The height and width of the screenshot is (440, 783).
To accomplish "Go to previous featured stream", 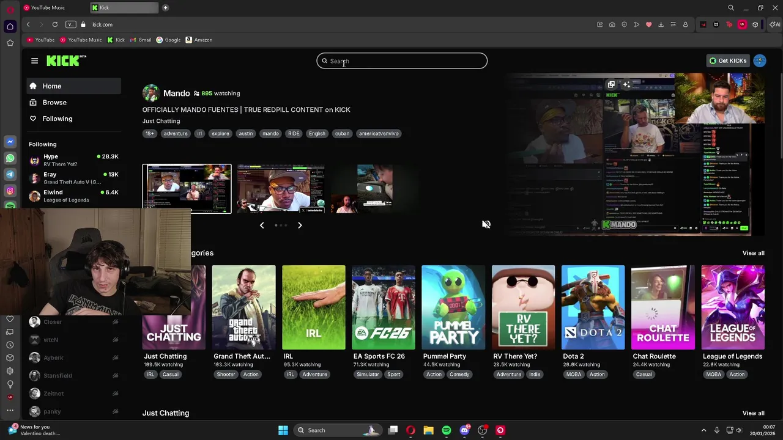I will 262,226.
